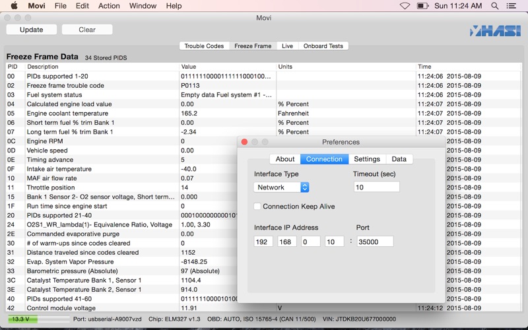Click the Port field 35000
Image resolution: width=528 pixels, height=330 pixels.
(x=375, y=242)
